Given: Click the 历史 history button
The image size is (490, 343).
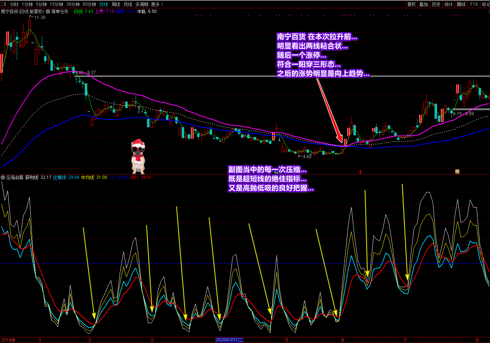Looking at the screenshot, I should (436, 4).
